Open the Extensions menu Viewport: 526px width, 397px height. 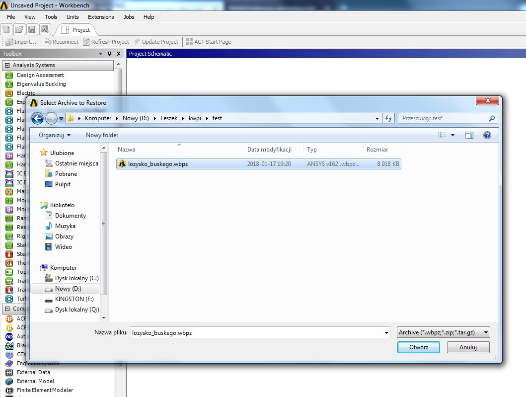(101, 17)
